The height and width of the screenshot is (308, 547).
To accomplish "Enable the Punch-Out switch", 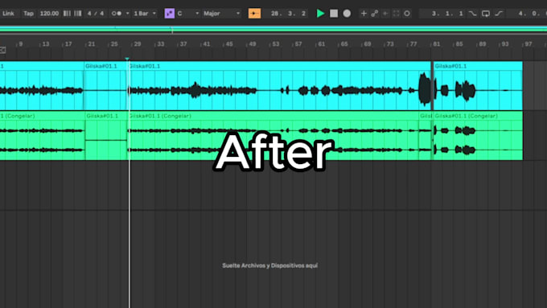I will (499, 14).
